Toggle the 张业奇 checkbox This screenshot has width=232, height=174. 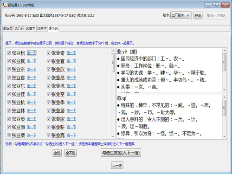point(49,53)
